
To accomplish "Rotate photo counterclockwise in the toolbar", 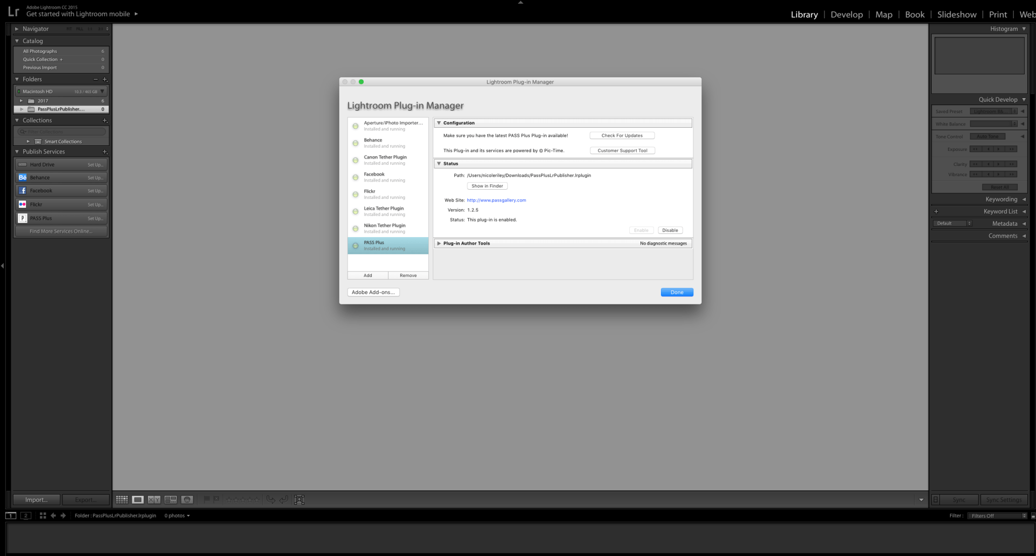I will click(271, 500).
